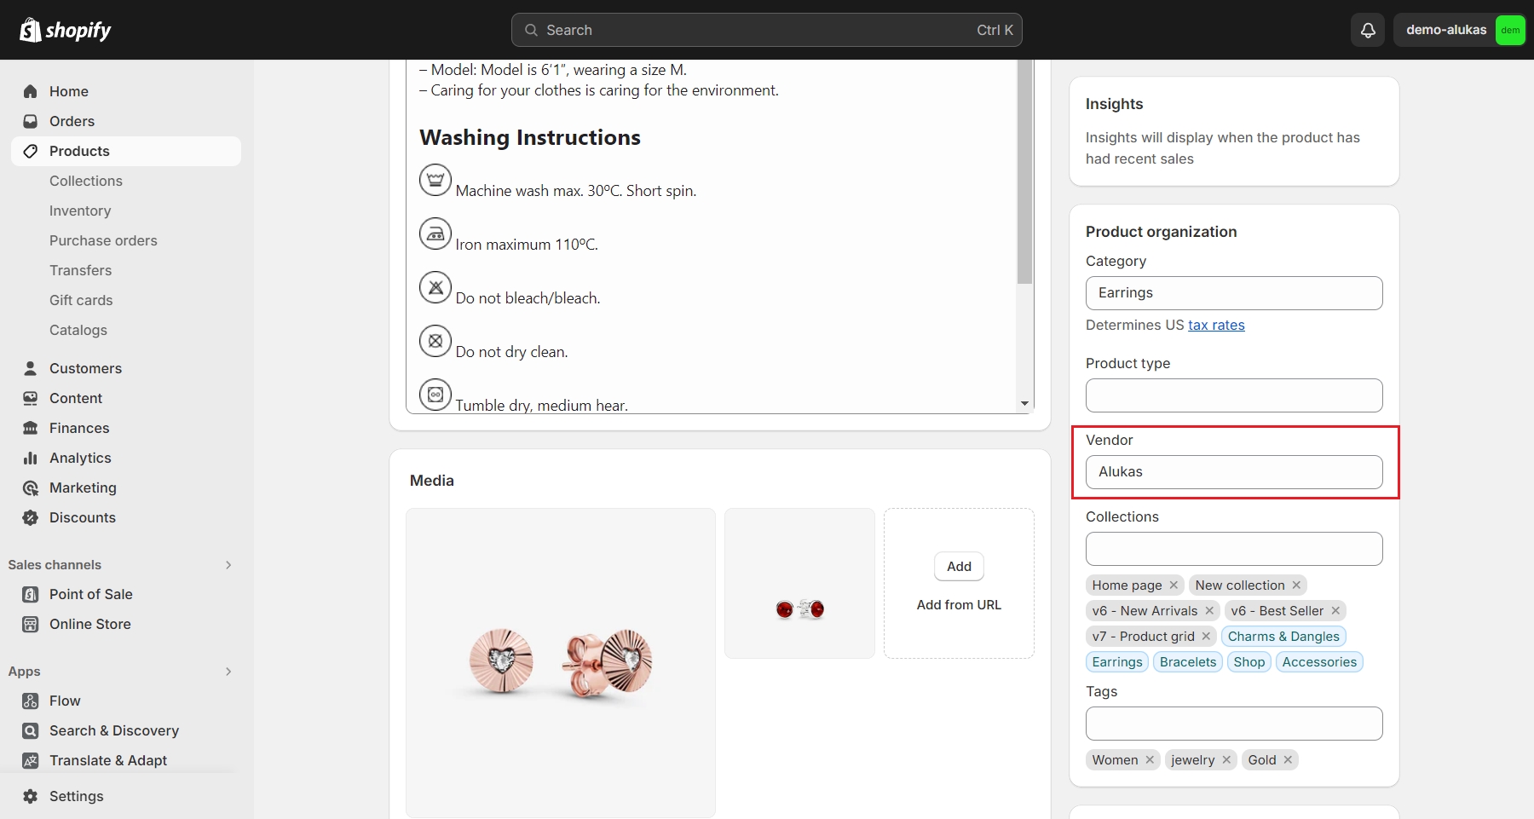Click the description scrollbar down arrow
Viewport: 1534px width, 819px height.
tap(1024, 403)
